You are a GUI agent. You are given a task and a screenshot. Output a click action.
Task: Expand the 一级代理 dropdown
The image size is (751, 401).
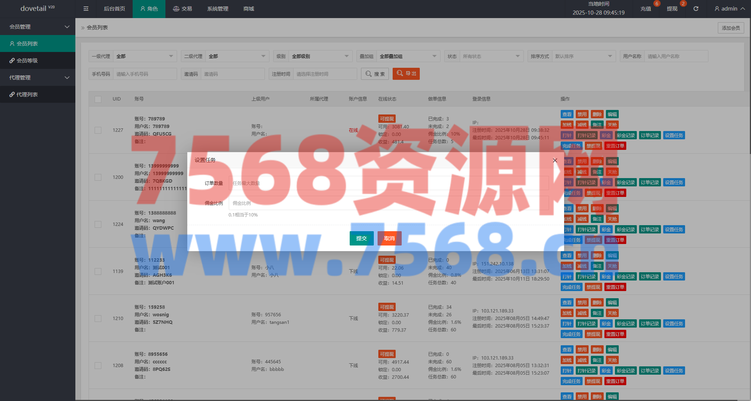pyautogui.click(x=145, y=56)
